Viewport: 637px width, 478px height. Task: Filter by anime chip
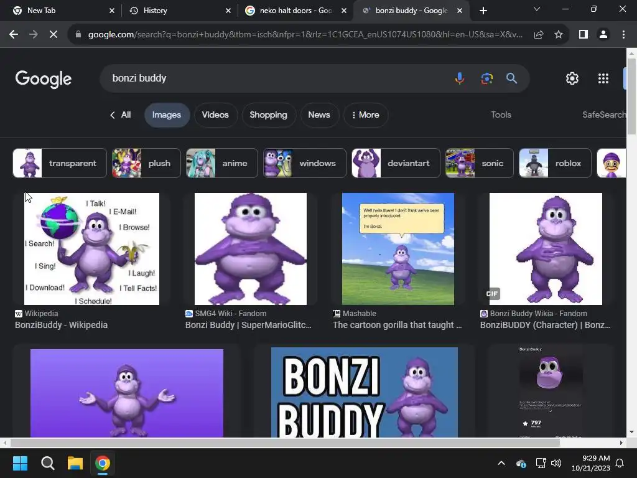(222, 164)
